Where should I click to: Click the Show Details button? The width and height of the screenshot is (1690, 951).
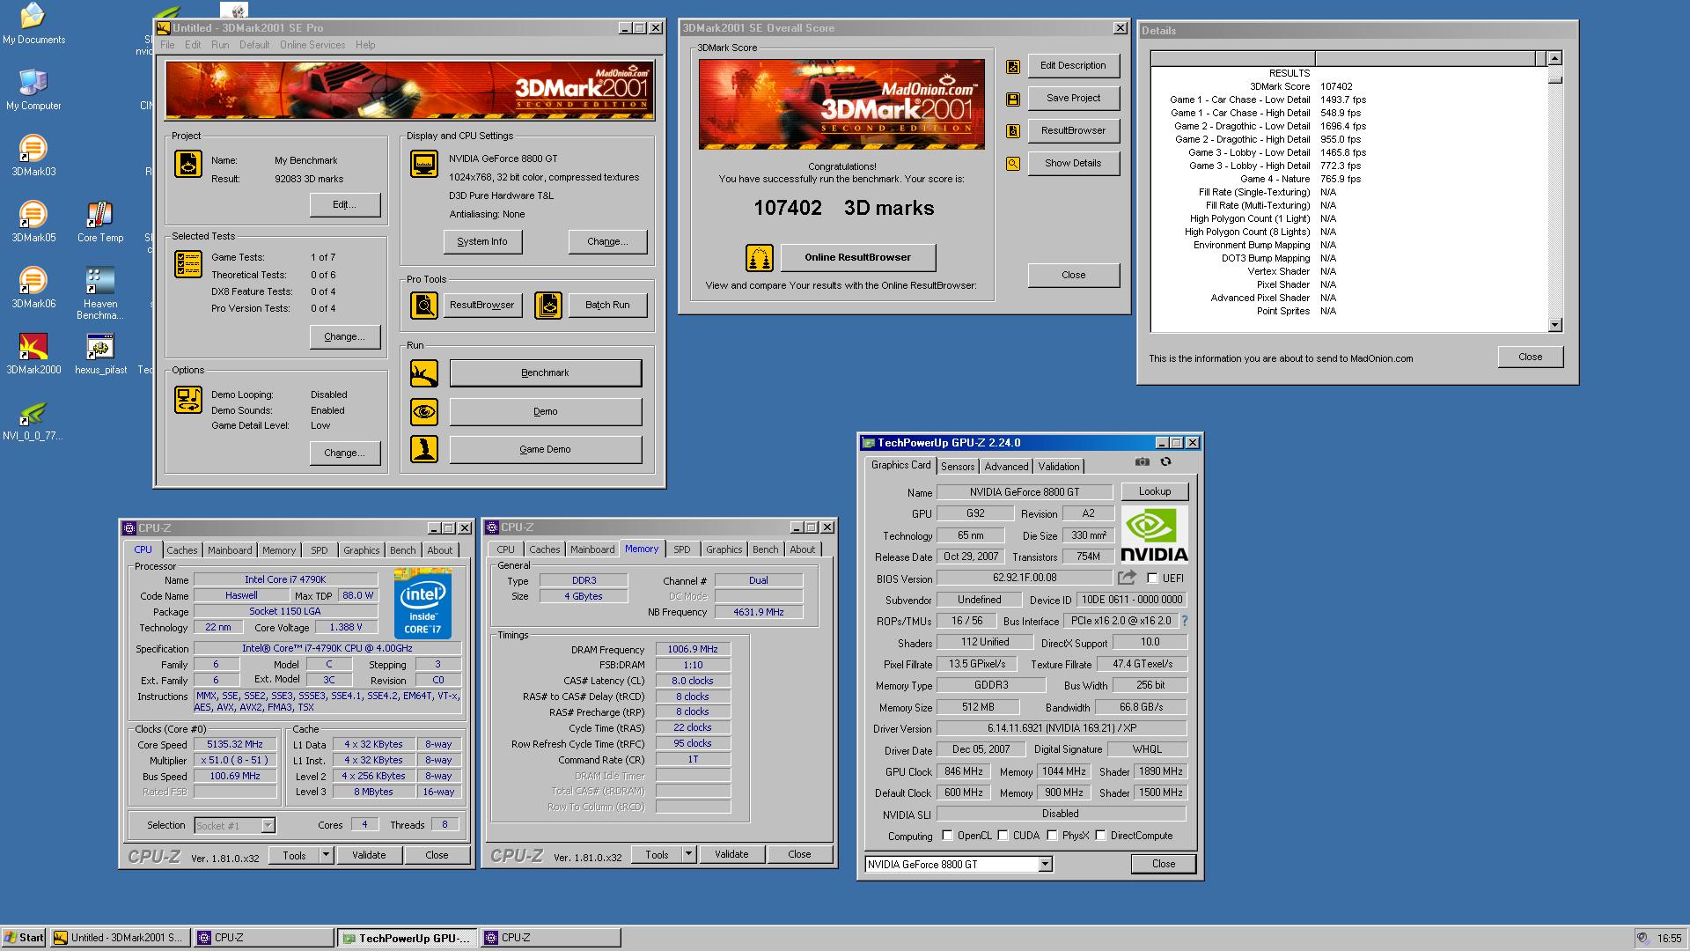pos(1074,164)
